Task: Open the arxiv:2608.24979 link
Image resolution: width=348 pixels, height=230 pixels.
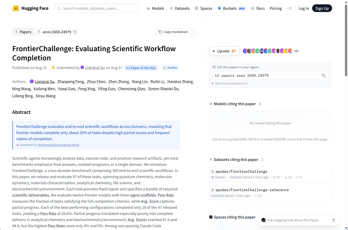Action: [57, 32]
